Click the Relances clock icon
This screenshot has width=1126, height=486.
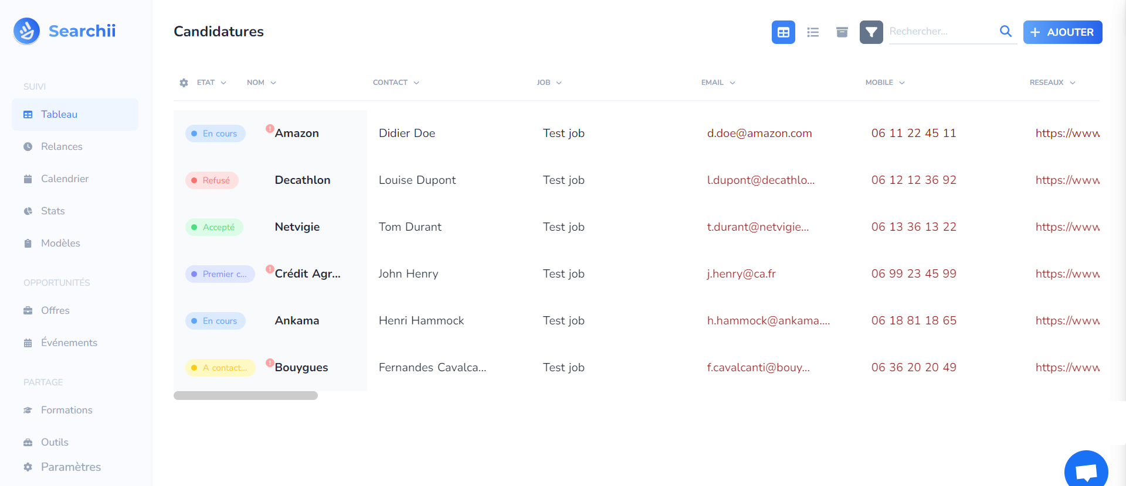[x=28, y=147]
